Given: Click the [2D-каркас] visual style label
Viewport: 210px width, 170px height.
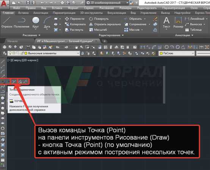Looking at the screenshot, I should (30, 60).
